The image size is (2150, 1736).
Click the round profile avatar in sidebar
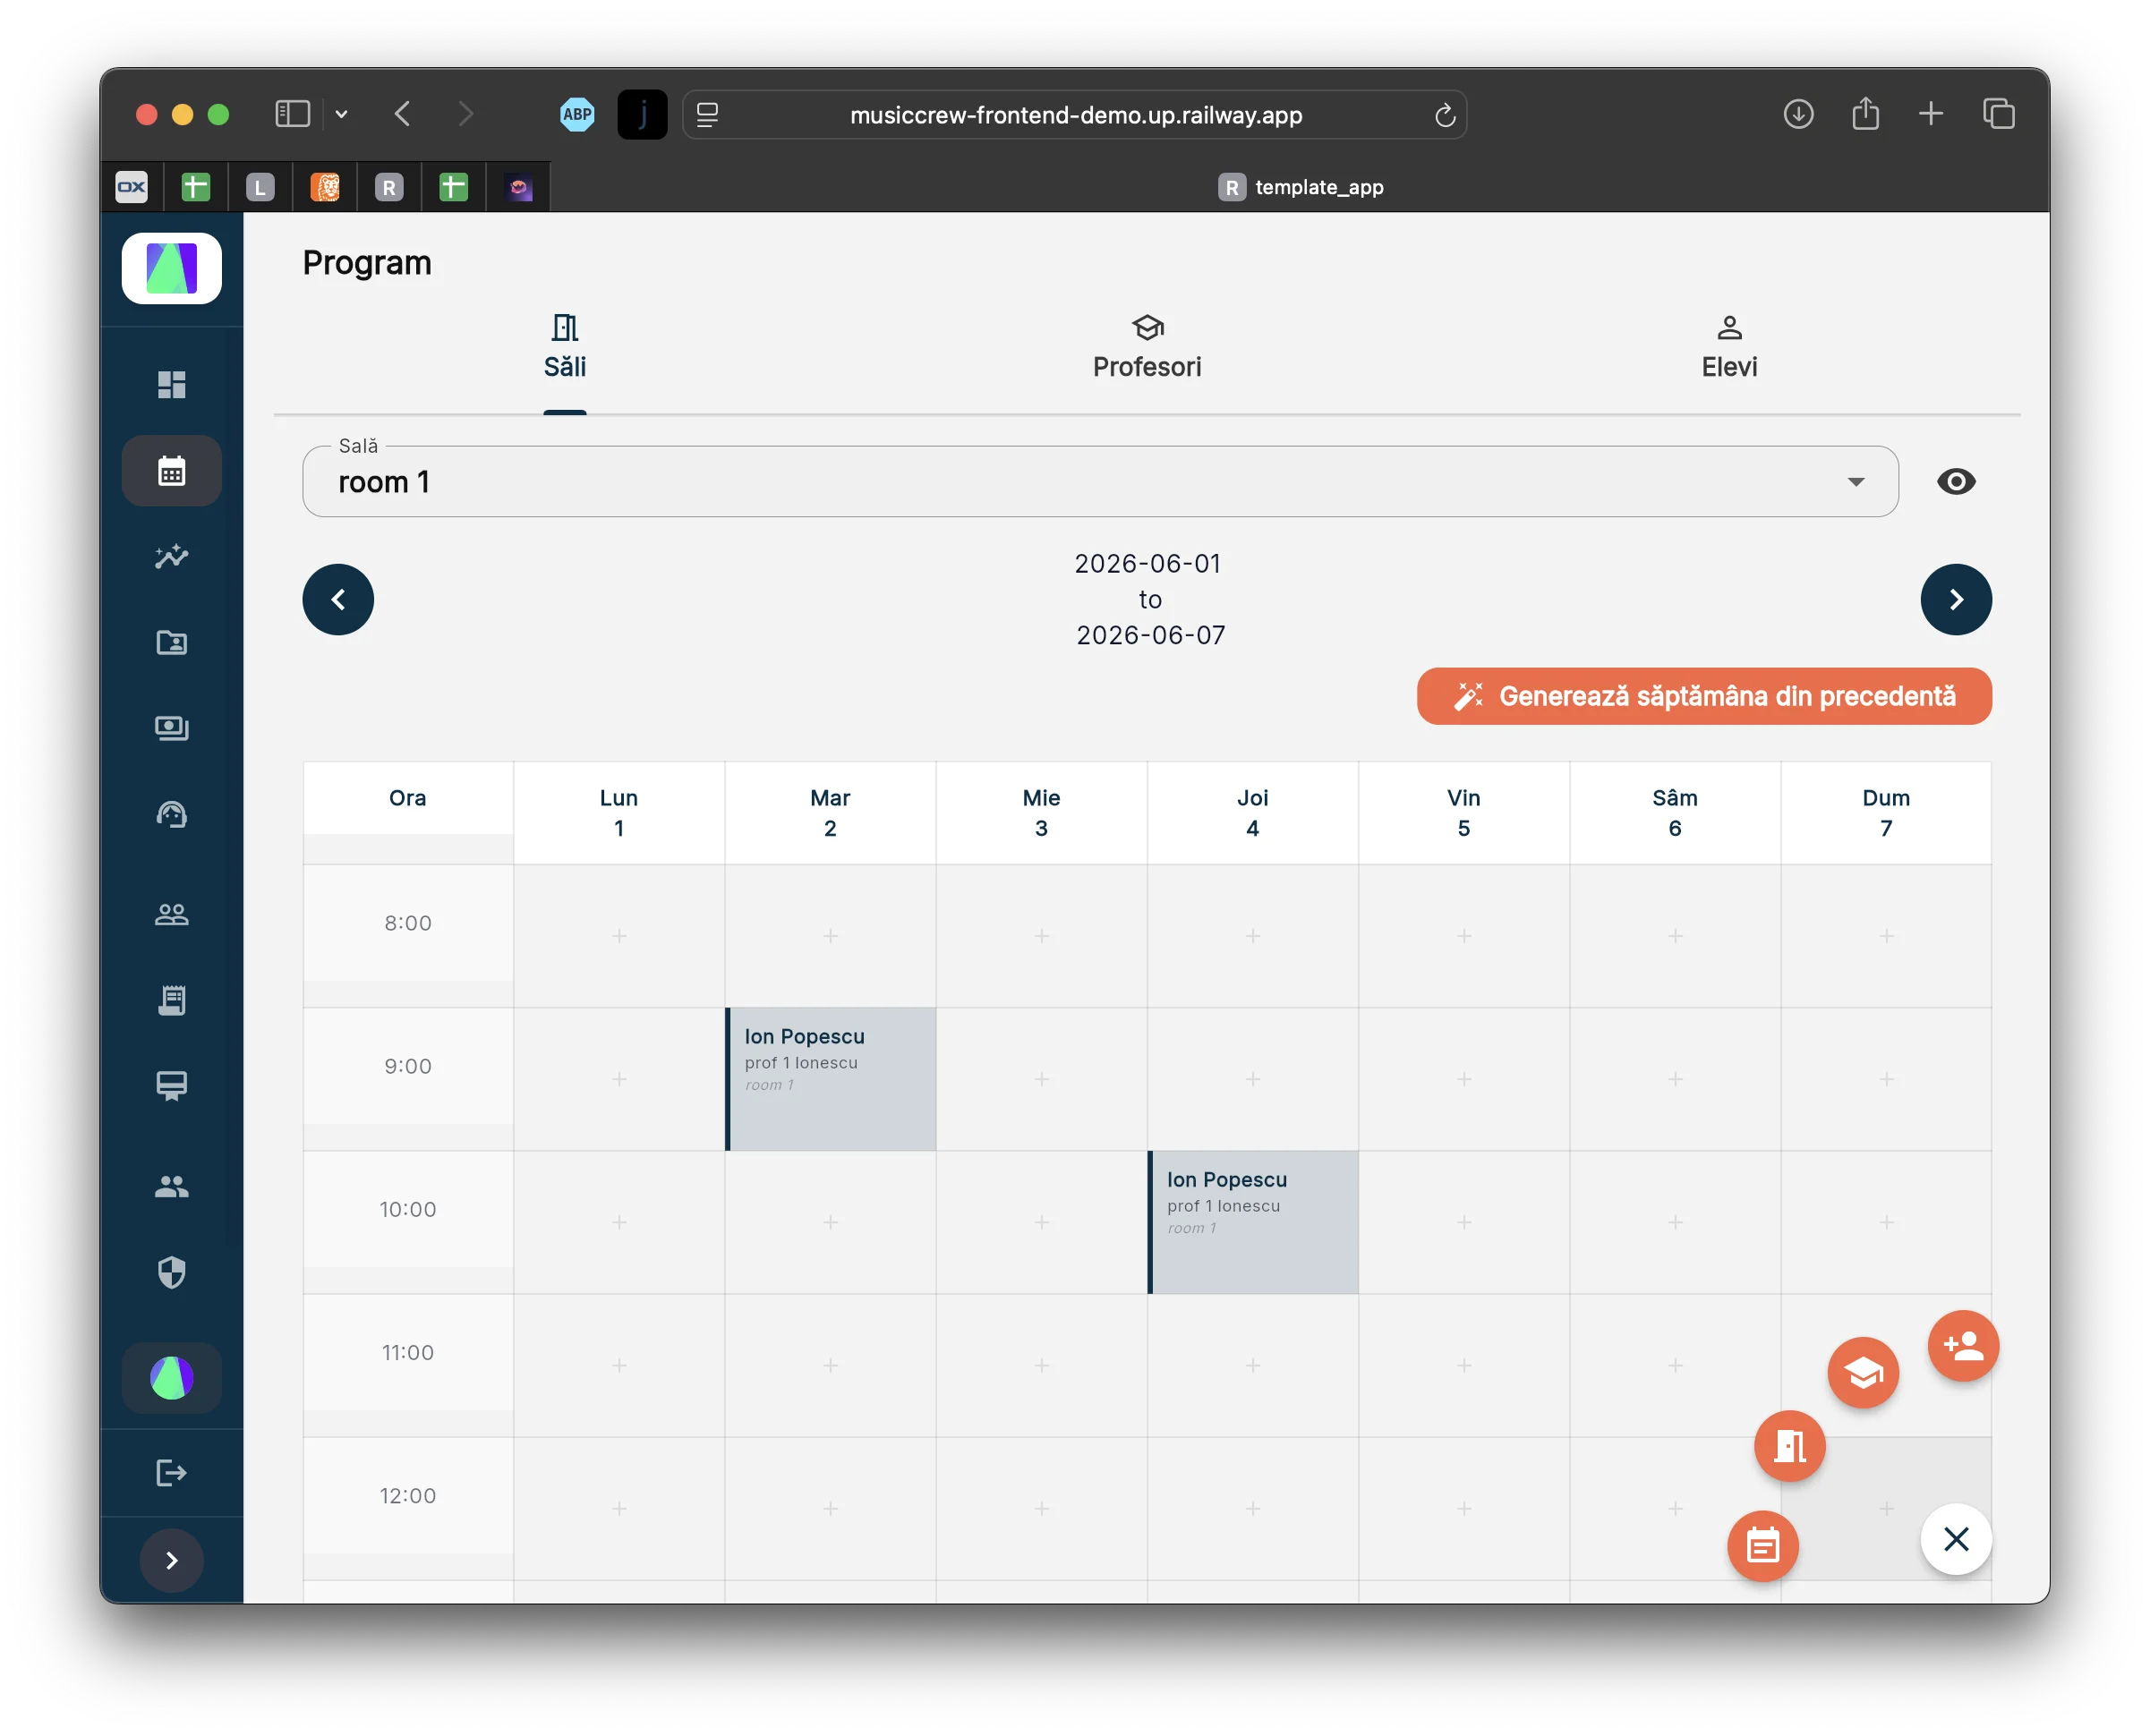172,1378
